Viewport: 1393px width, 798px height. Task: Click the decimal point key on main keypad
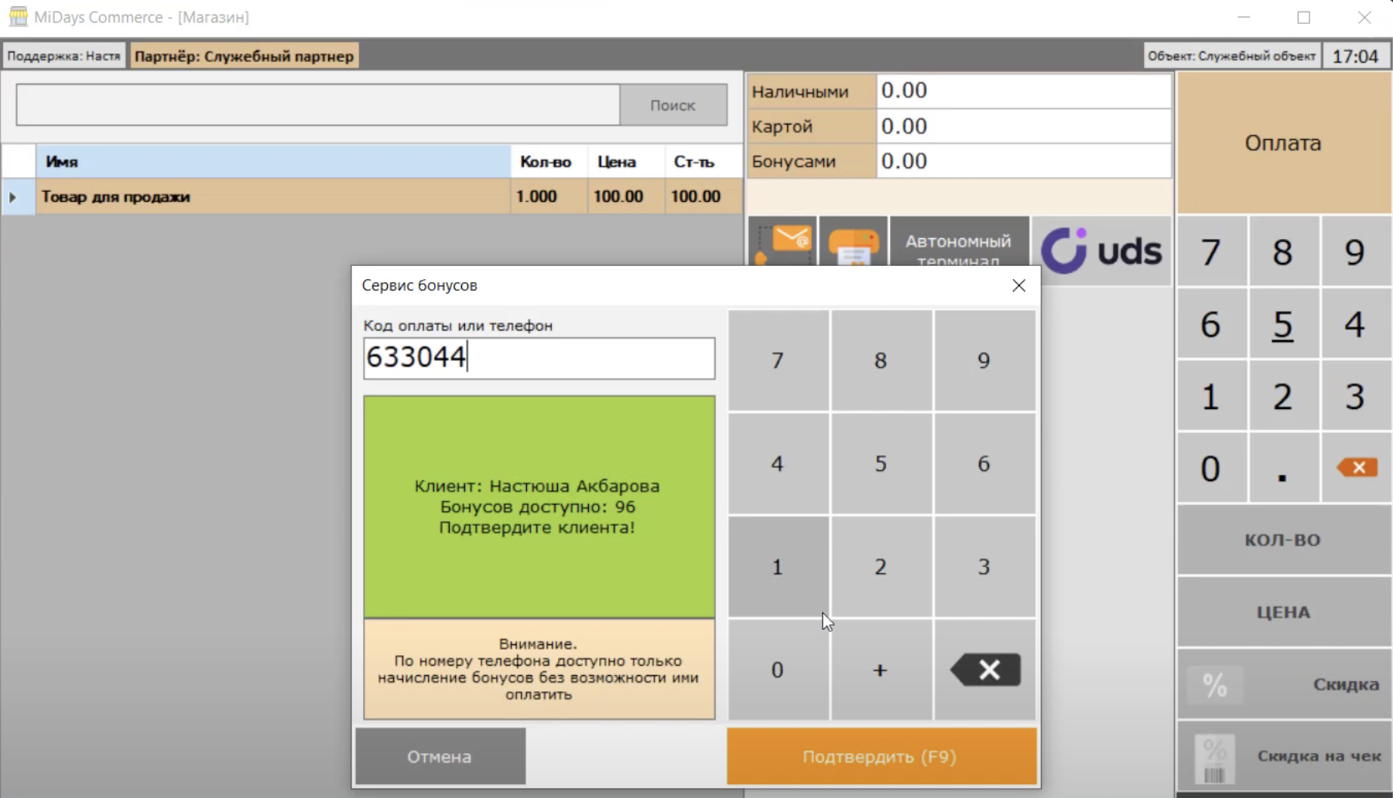tap(1283, 468)
